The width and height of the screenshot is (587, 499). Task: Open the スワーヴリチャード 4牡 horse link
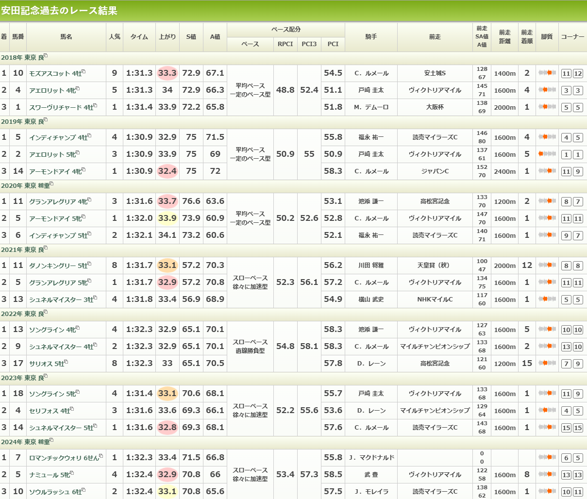[x=61, y=107]
